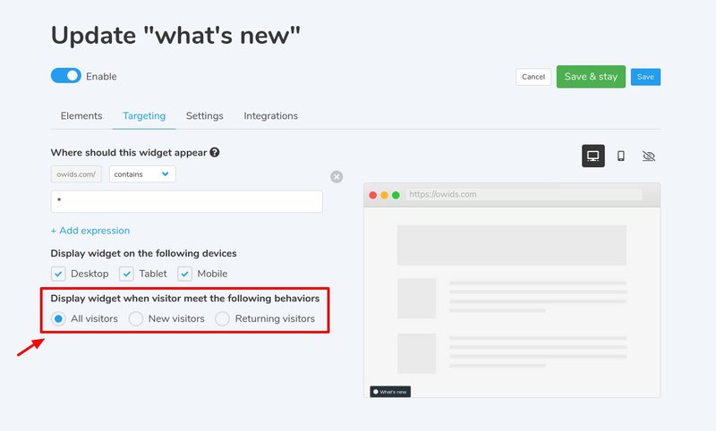Switch to mobile preview icon

tap(621, 156)
